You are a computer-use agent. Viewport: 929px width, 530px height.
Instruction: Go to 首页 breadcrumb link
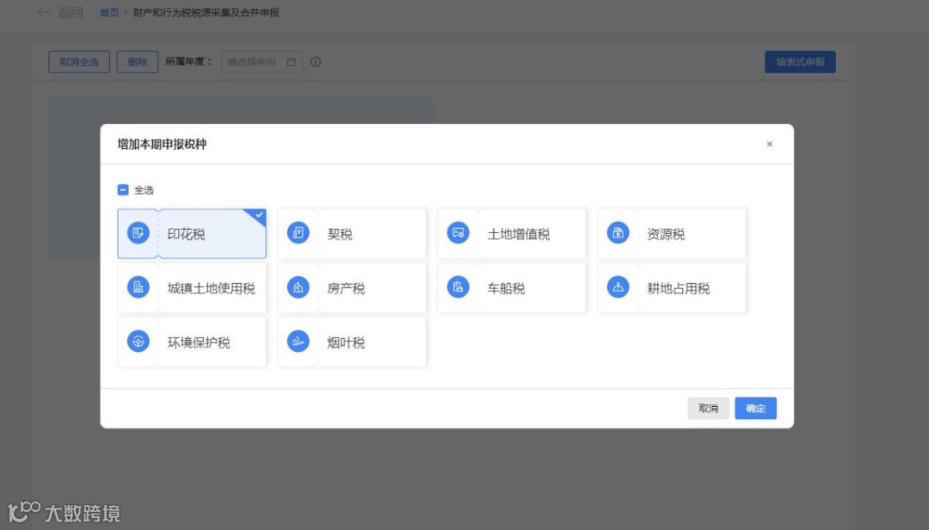click(109, 12)
